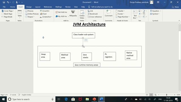Switch to the Layout tab
Image resolution: width=181 pixels, height=102 pixels.
click(x=38, y=7)
